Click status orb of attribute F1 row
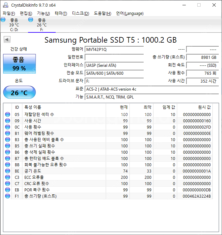222x235 pixels. pyautogui.click(x=8, y=196)
